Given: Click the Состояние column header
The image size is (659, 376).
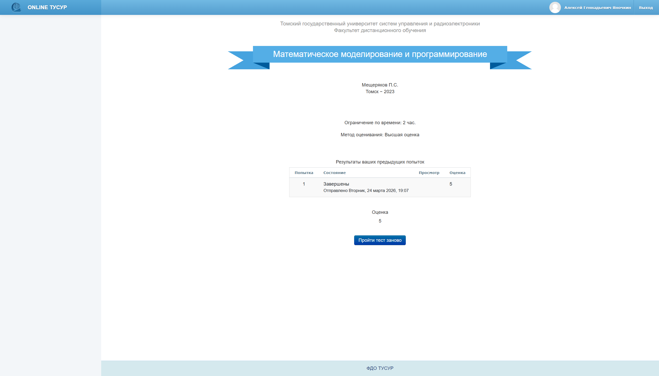Looking at the screenshot, I should click(334, 173).
